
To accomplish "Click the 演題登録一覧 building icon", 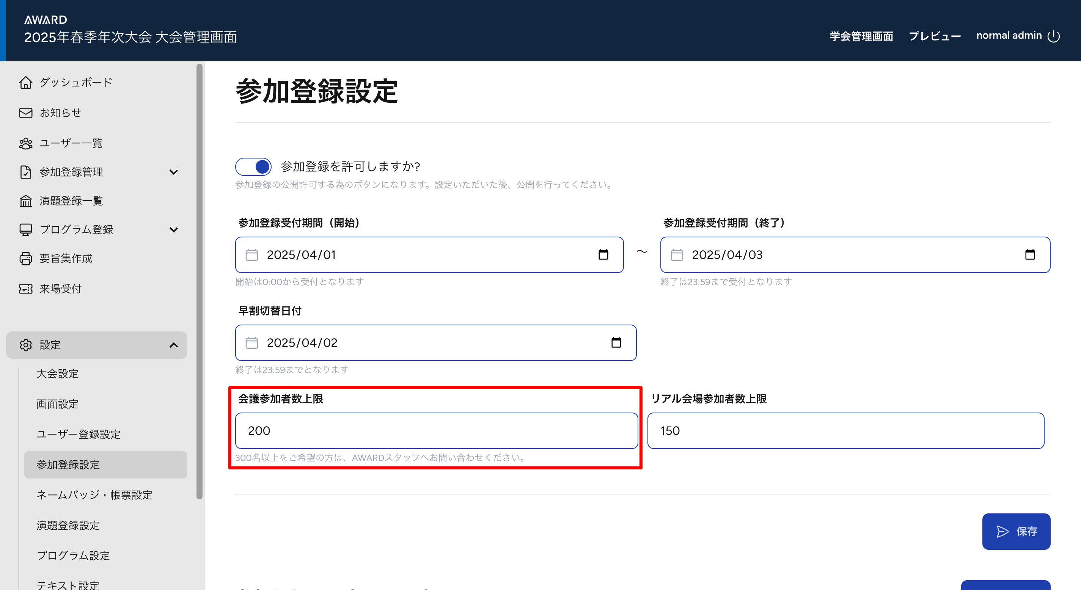I will [x=25, y=201].
